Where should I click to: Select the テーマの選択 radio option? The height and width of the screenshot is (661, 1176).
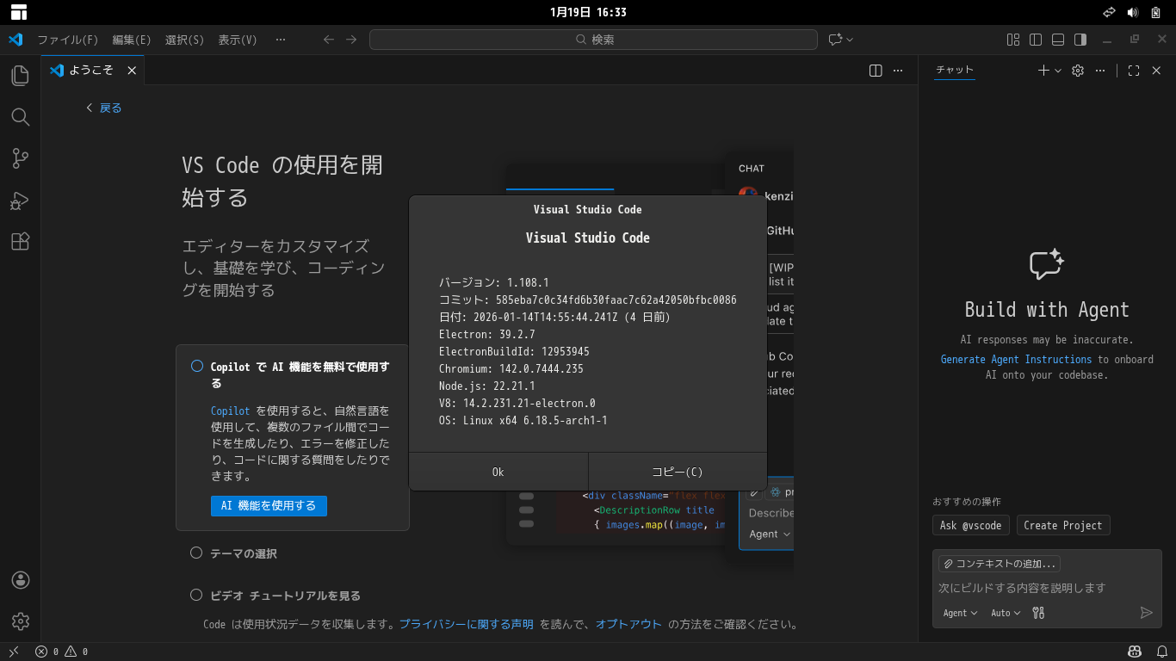[x=195, y=553]
